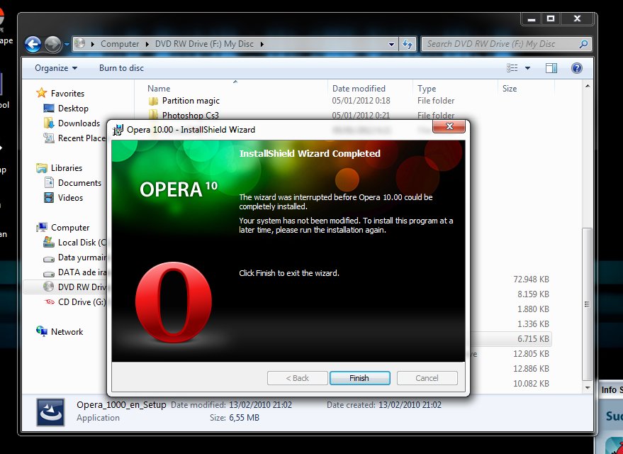Open the Videos library

pos(70,198)
